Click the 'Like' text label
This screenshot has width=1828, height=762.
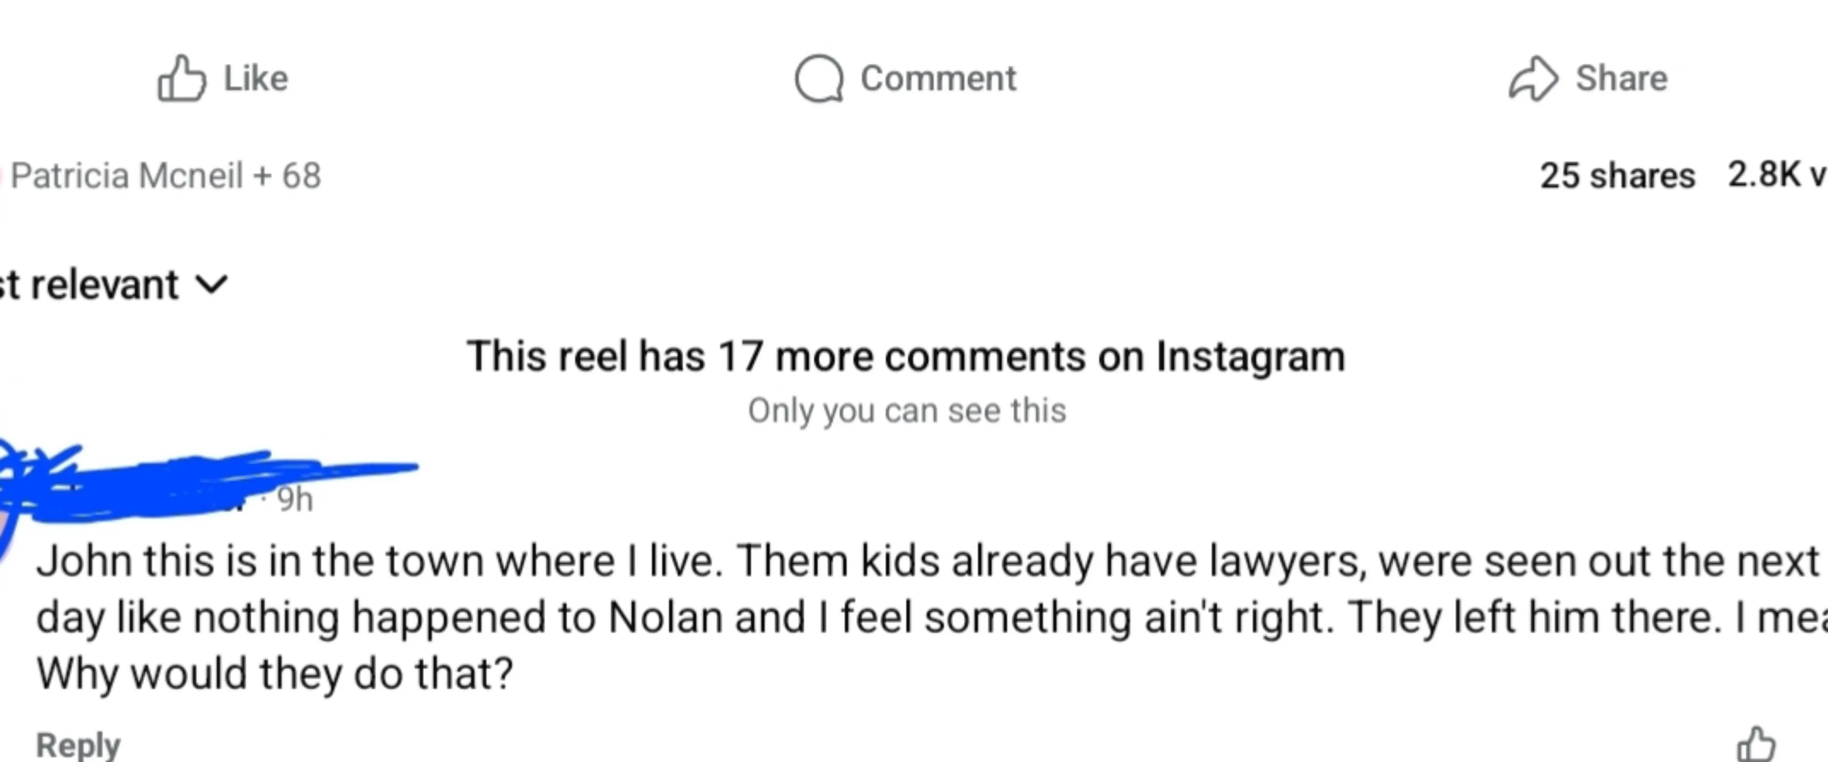coord(256,78)
